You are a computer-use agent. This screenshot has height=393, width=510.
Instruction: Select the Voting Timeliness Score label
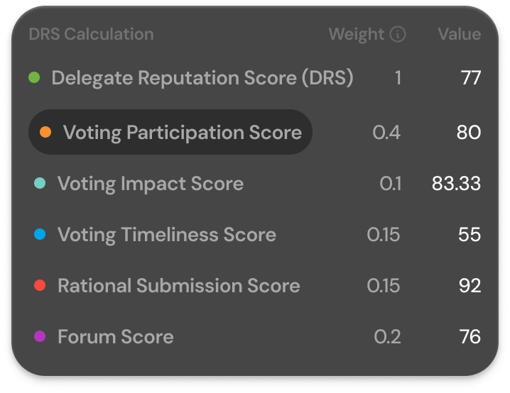167,234
